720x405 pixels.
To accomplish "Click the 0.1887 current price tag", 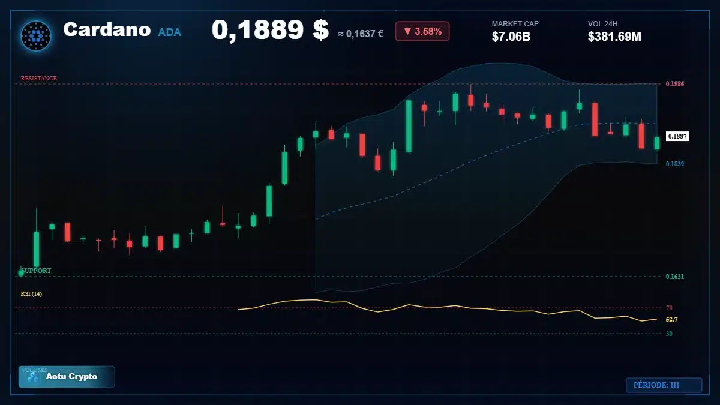I will click(x=677, y=136).
